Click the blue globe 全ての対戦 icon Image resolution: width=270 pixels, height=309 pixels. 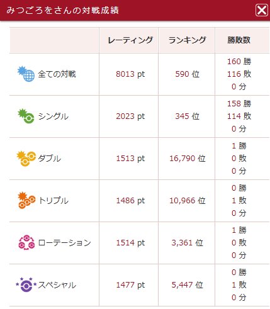click(26, 74)
